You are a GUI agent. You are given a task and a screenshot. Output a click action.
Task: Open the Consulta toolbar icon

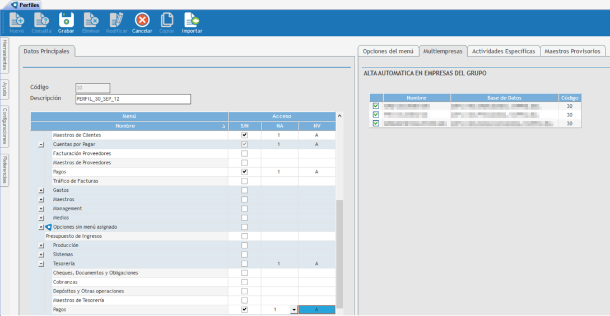click(x=41, y=23)
